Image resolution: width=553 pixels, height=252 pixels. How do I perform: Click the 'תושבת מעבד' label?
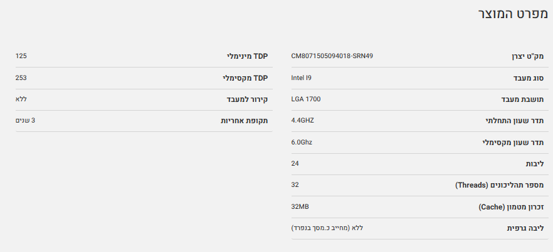522,99
